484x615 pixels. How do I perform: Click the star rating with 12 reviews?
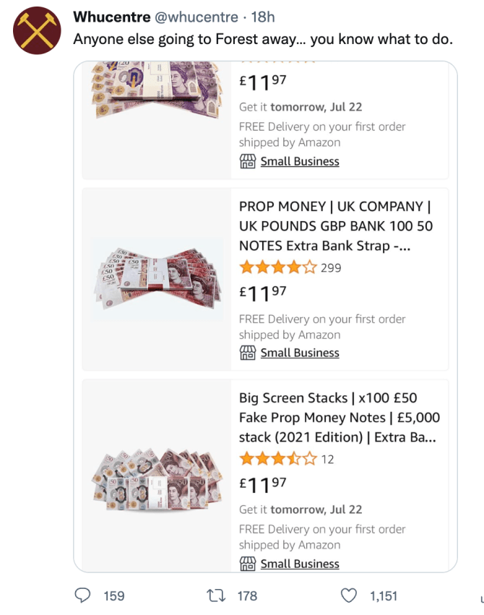click(278, 459)
